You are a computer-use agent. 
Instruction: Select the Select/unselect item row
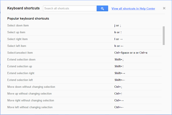pyautogui.click(x=20, y=53)
